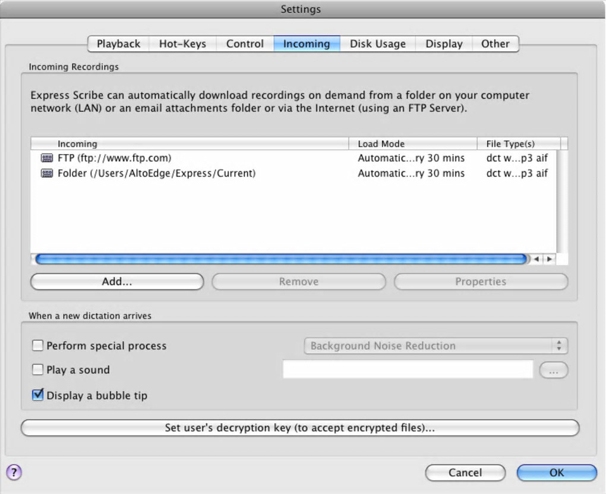Browse for sound file with ... button
This screenshot has width=606, height=494.
point(554,370)
